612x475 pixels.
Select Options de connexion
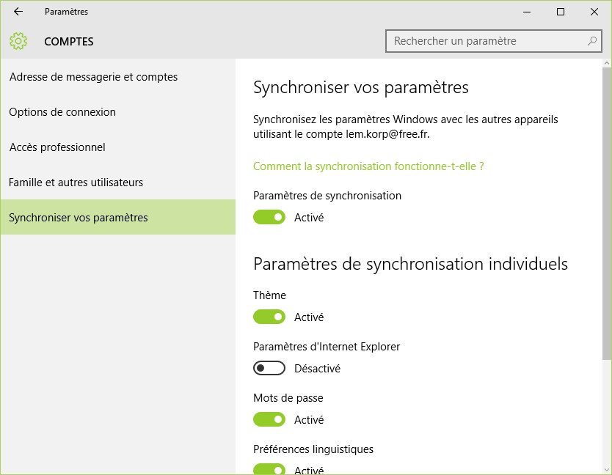62,112
